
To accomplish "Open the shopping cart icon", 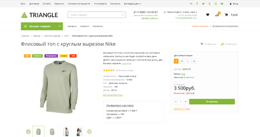I will (x=226, y=15).
